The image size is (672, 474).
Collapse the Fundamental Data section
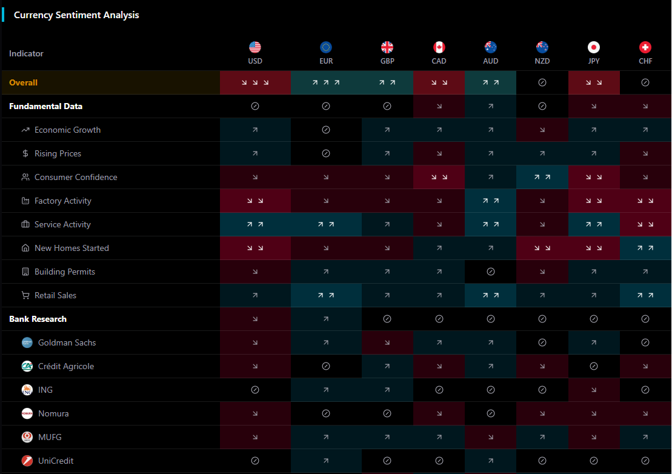46,105
